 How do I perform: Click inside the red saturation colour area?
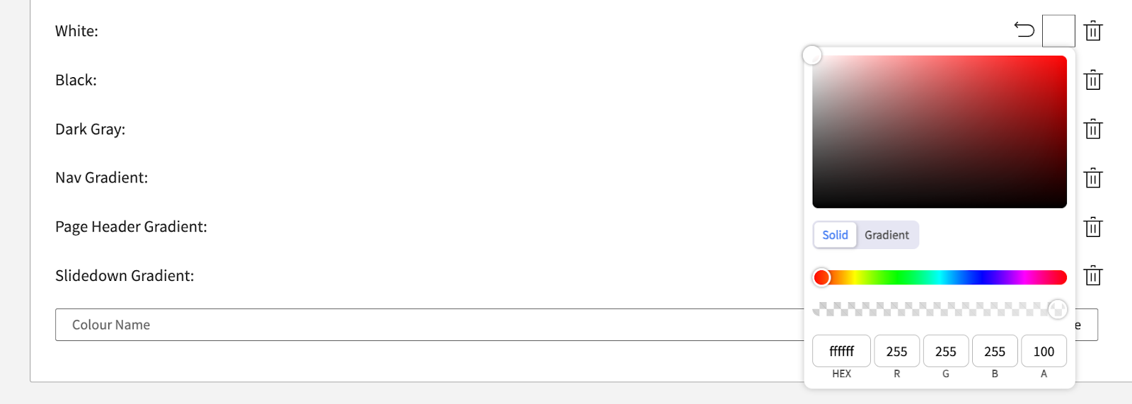click(940, 132)
